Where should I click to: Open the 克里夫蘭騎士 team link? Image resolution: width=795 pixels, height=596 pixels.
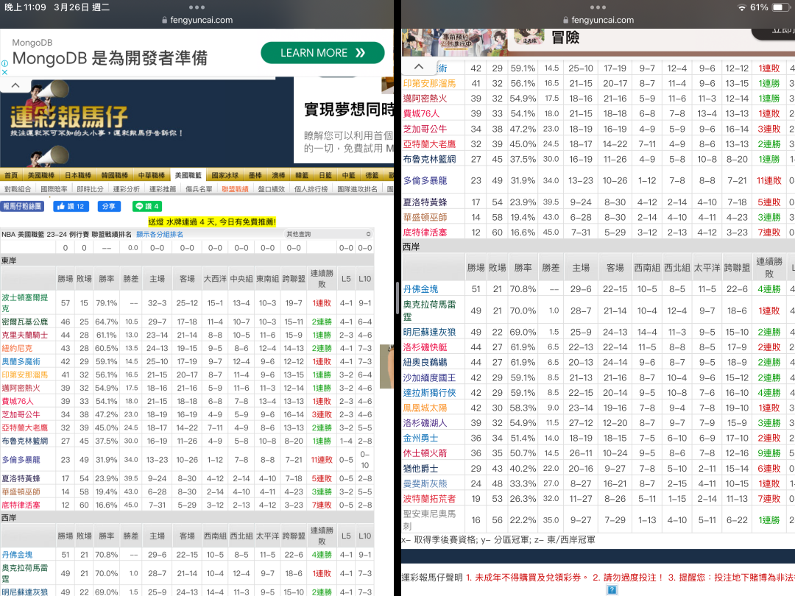pos(25,335)
